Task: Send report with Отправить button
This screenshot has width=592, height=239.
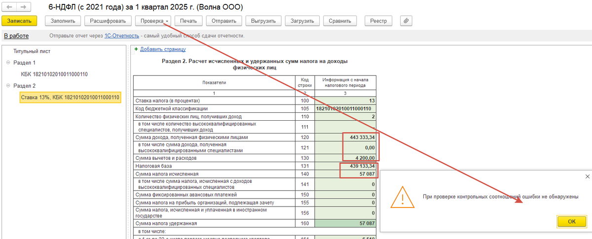Action: point(224,21)
